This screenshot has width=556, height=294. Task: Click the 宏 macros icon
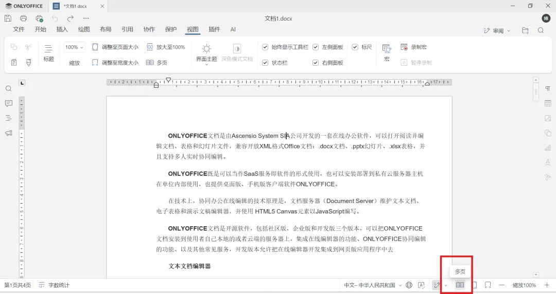coord(387,52)
